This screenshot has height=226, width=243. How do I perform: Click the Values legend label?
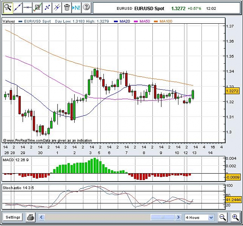coord(9,21)
